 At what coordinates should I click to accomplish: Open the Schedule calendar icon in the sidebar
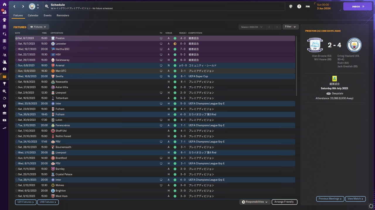coord(4,76)
